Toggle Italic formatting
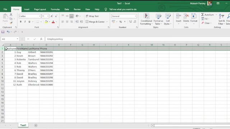 (25, 21)
